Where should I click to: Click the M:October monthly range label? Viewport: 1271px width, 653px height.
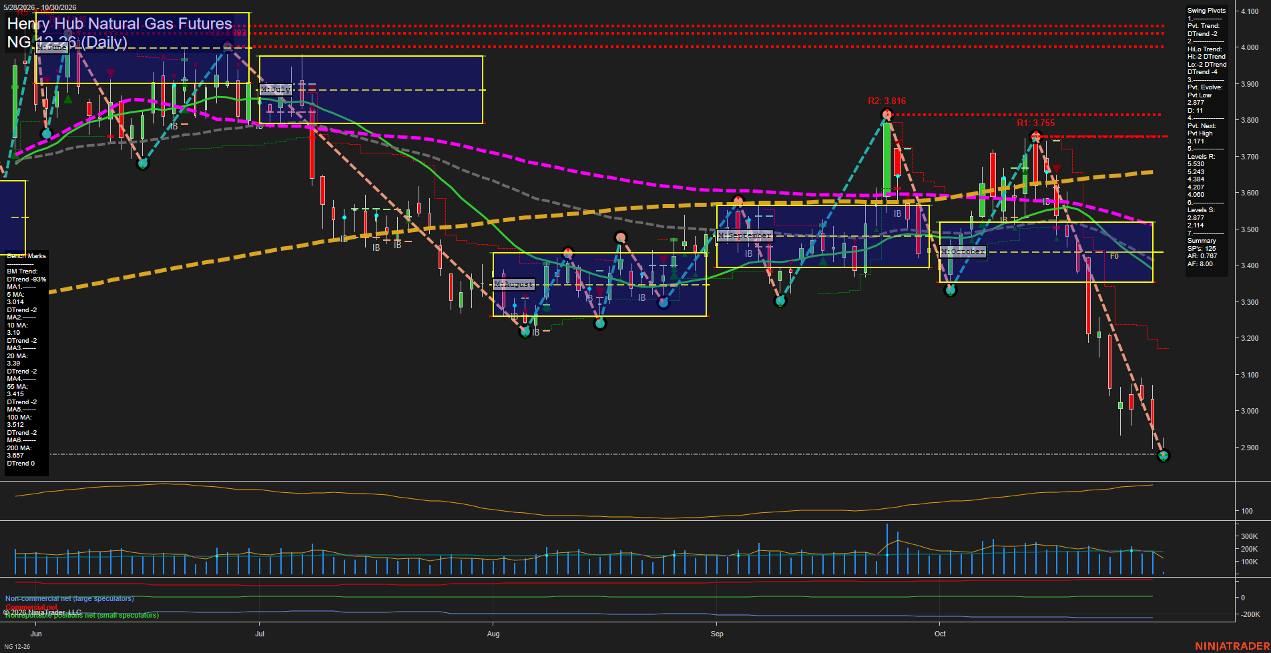point(963,251)
